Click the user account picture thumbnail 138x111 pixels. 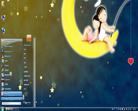coord(29,38)
